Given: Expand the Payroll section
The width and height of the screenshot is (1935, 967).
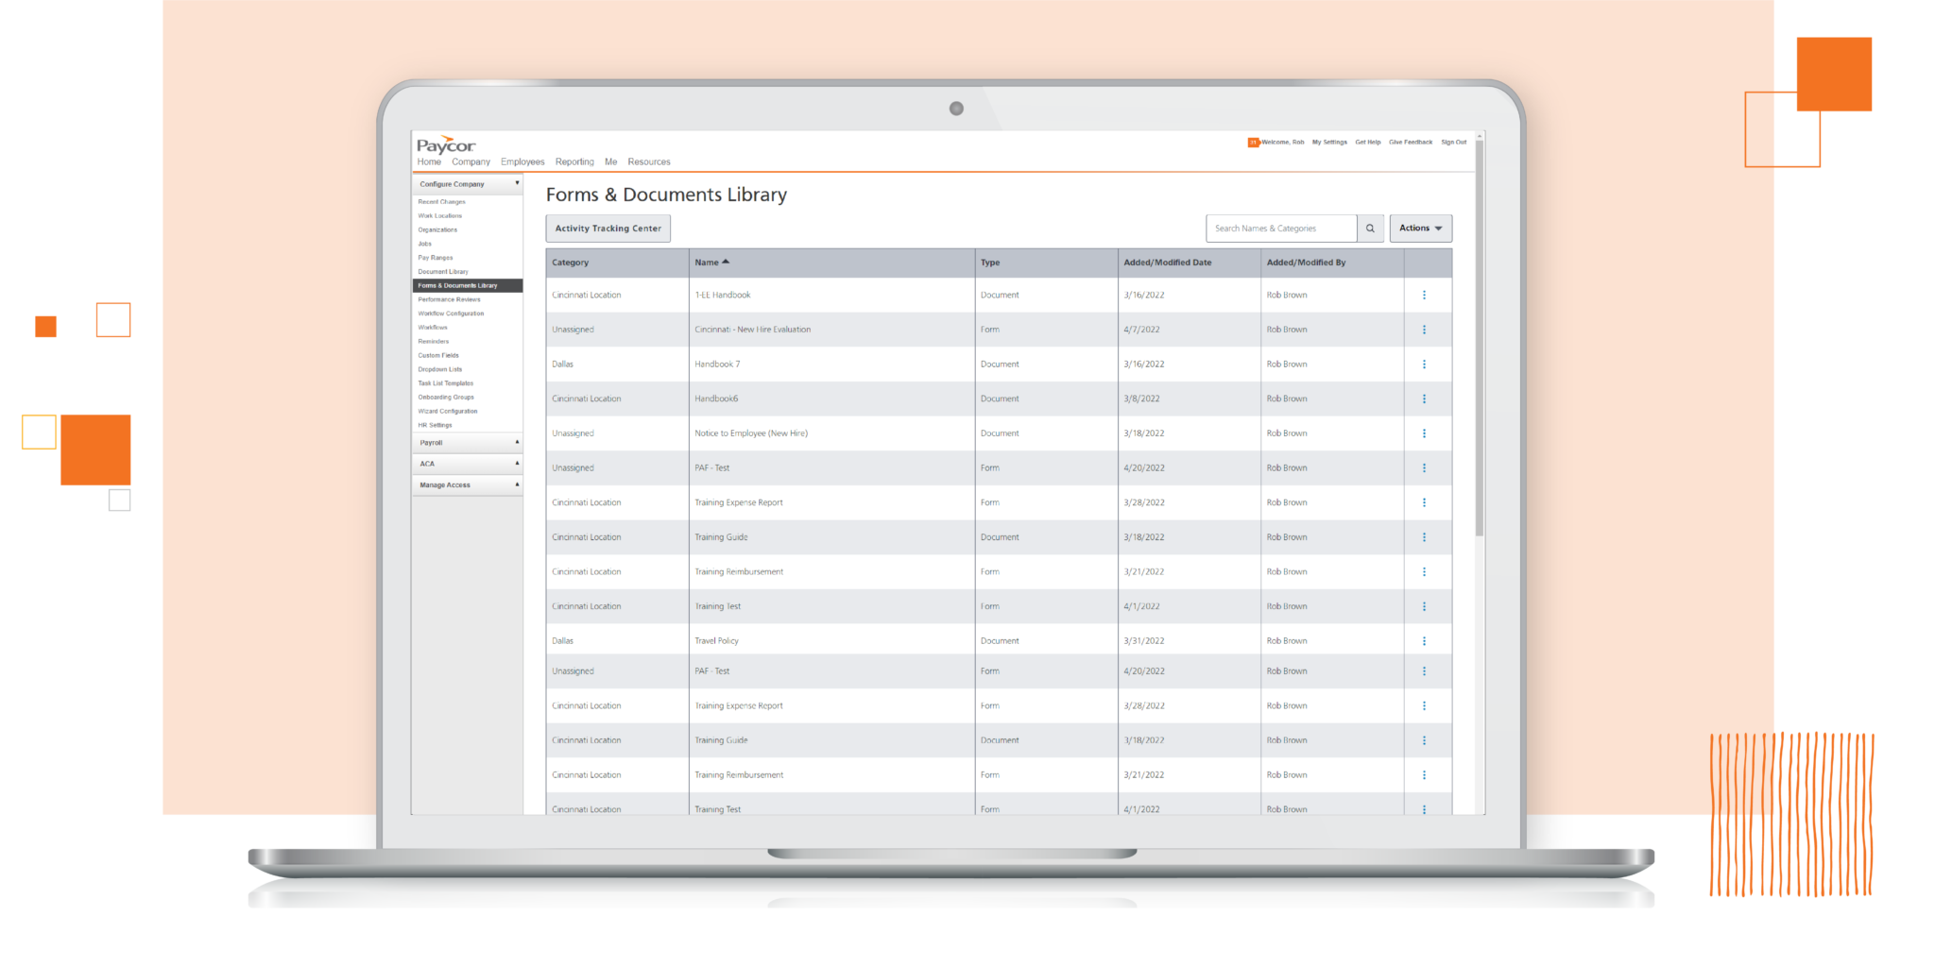Looking at the screenshot, I should pyautogui.click(x=516, y=443).
